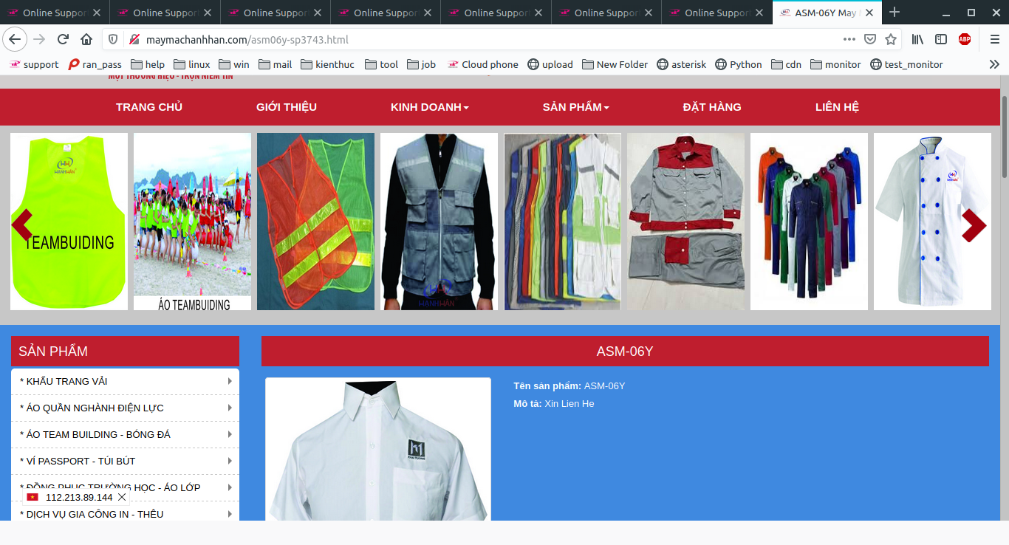
Task: Open the mail bookmark folder
Action: 275,64
